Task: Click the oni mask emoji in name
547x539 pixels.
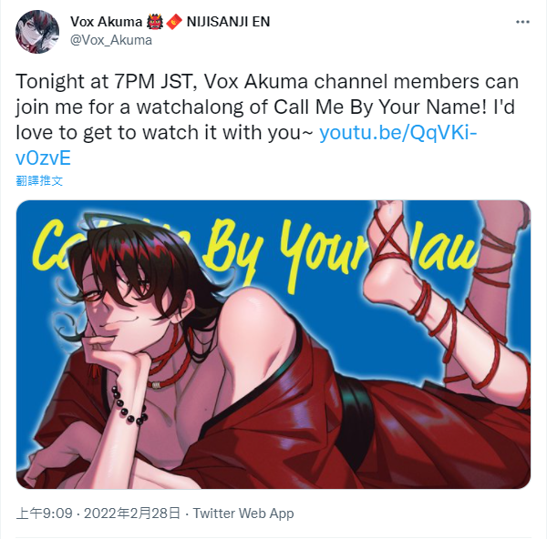Action: 155,22
